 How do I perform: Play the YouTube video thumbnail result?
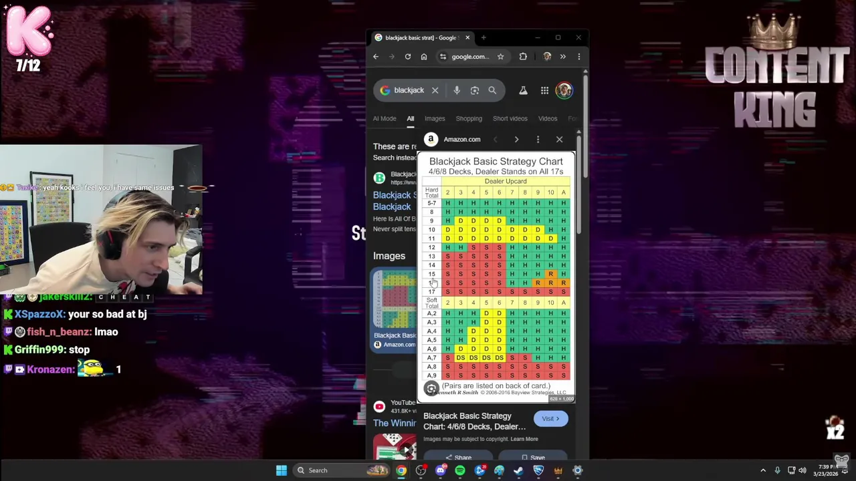tap(395, 446)
